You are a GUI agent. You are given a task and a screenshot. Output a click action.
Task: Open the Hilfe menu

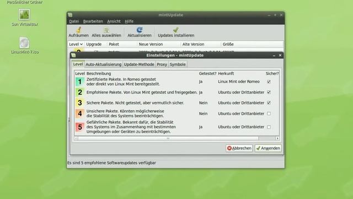click(129, 21)
